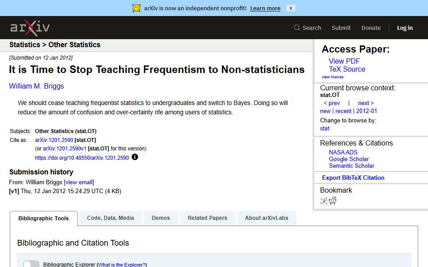Image resolution: width=428 pixels, height=267 pixels.
Task: Switch to the Demos tab
Action: click(x=161, y=218)
